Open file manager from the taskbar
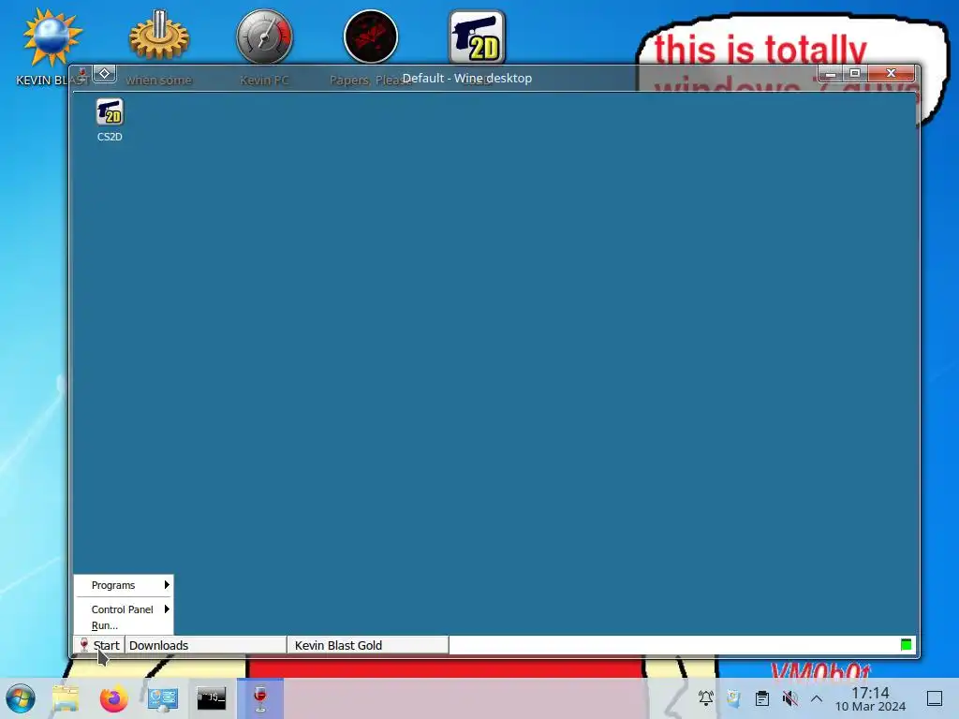Image resolution: width=959 pixels, height=719 pixels. [x=66, y=698]
